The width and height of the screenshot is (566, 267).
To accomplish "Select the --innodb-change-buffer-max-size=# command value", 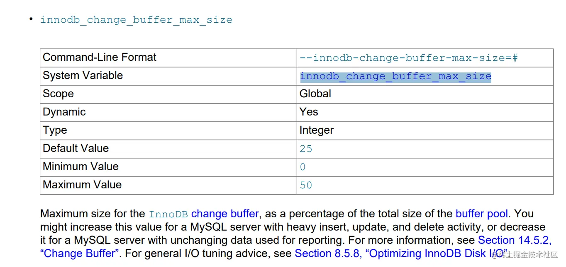I will pyautogui.click(x=409, y=58).
